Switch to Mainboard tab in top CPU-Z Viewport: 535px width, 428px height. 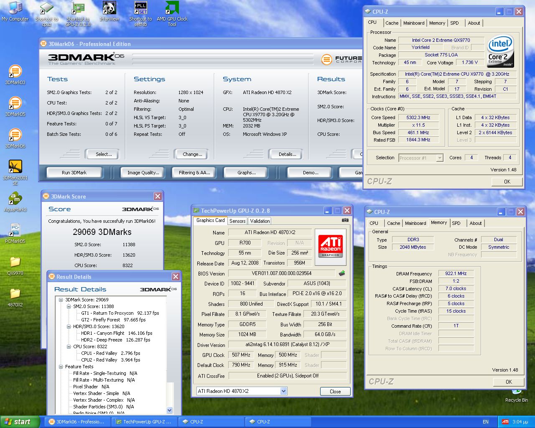[x=414, y=23]
